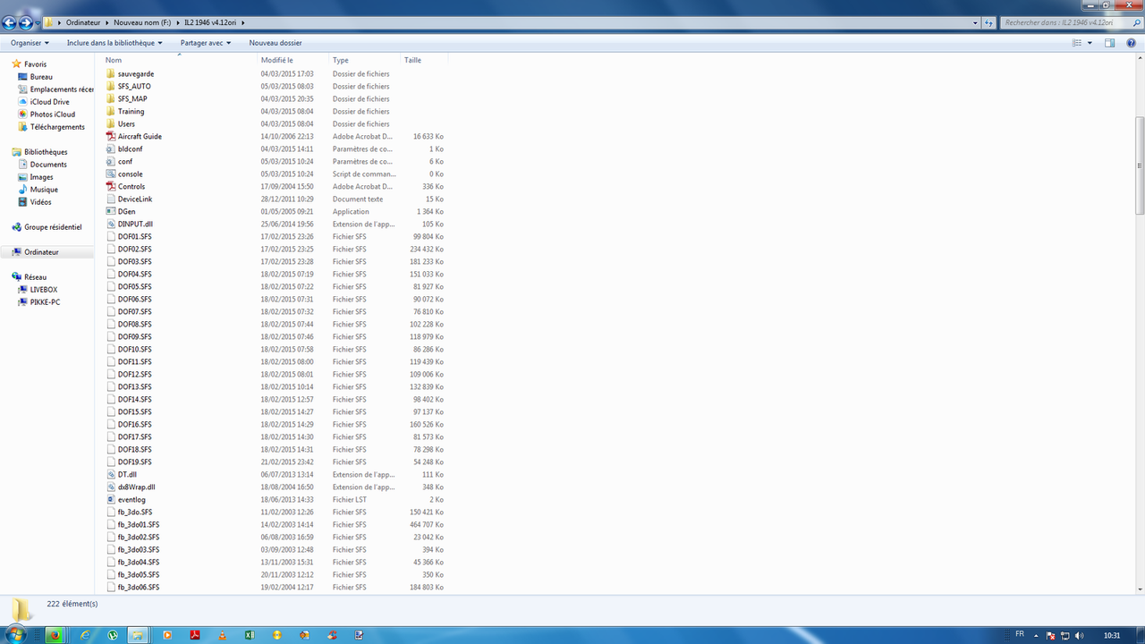Open the view options dropdown arrow
The image size is (1145, 644).
[1090, 43]
